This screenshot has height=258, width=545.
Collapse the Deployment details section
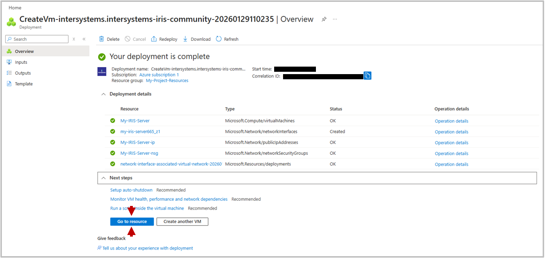(103, 94)
